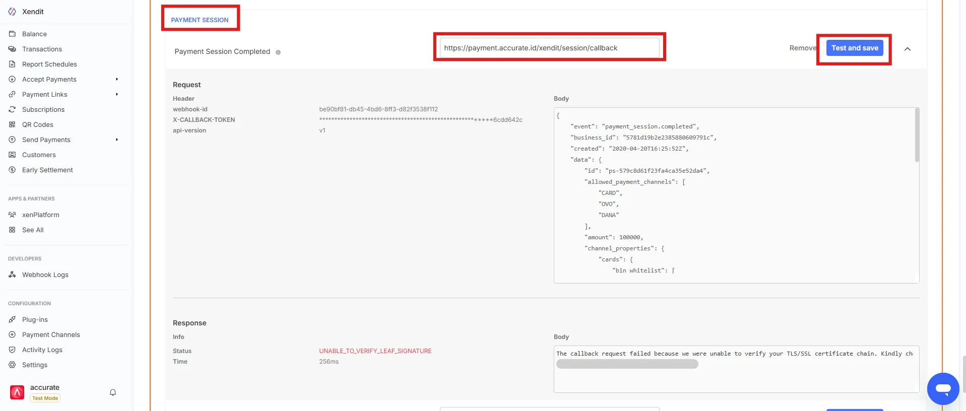
Task: Click info icon beside Payment Session Completed
Action: 278,52
